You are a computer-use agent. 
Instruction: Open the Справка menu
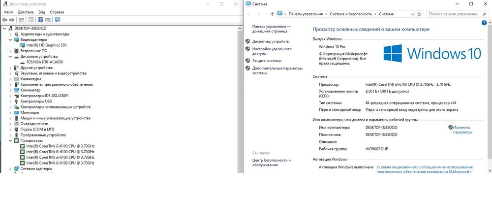[57, 12]
